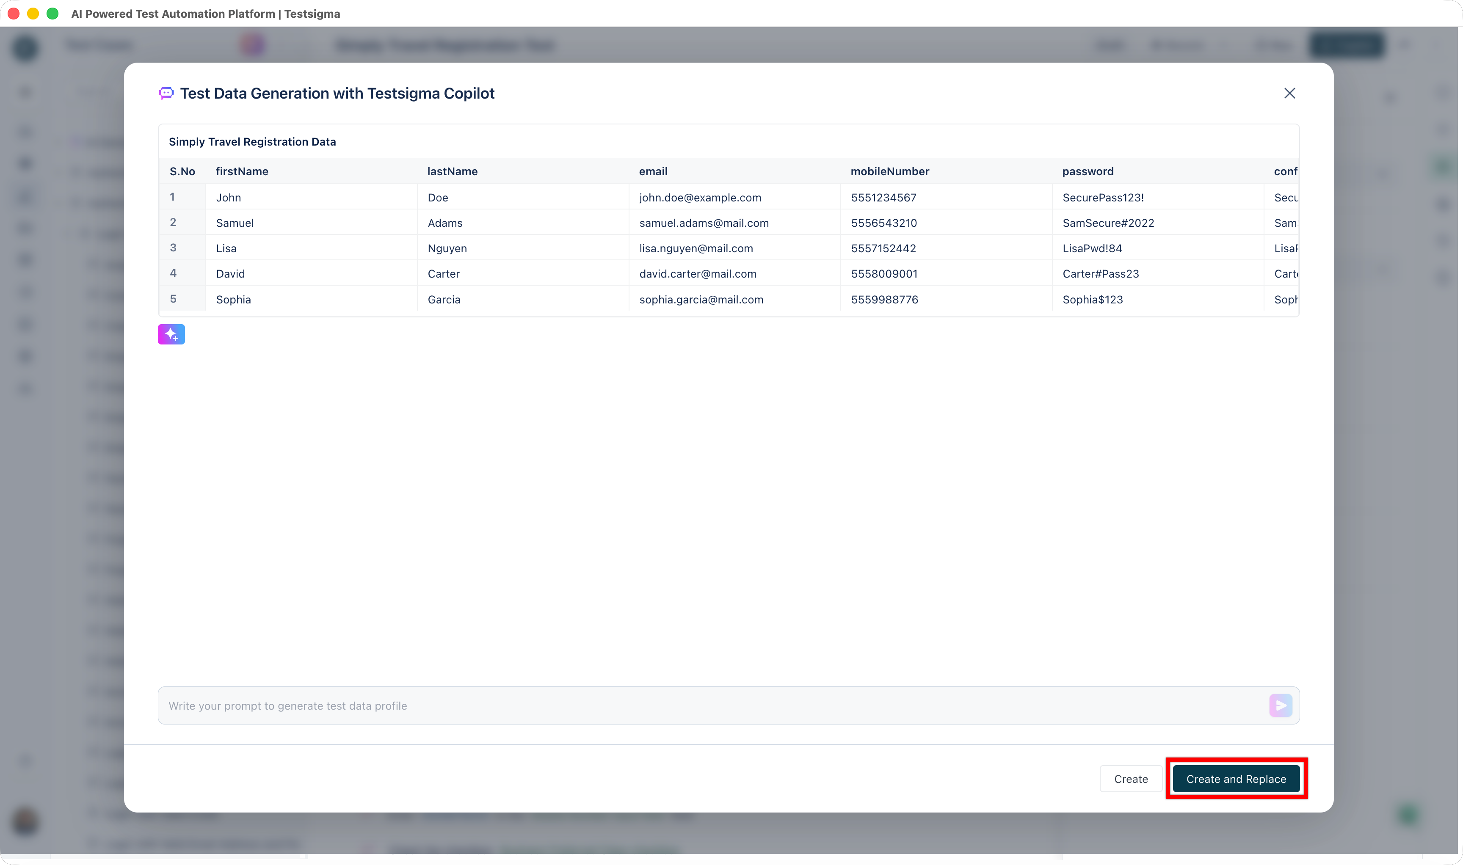Click the last name cell Adams
Image resolution: width=1463 pixels, height=865 pixels.
click(x=523, y=223)
